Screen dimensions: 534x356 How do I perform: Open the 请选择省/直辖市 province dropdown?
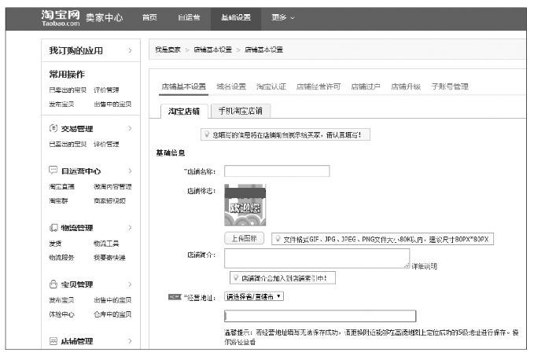(x=253, y=296)
